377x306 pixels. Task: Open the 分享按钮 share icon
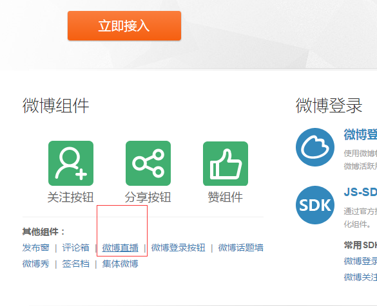(x=148, y=163)
